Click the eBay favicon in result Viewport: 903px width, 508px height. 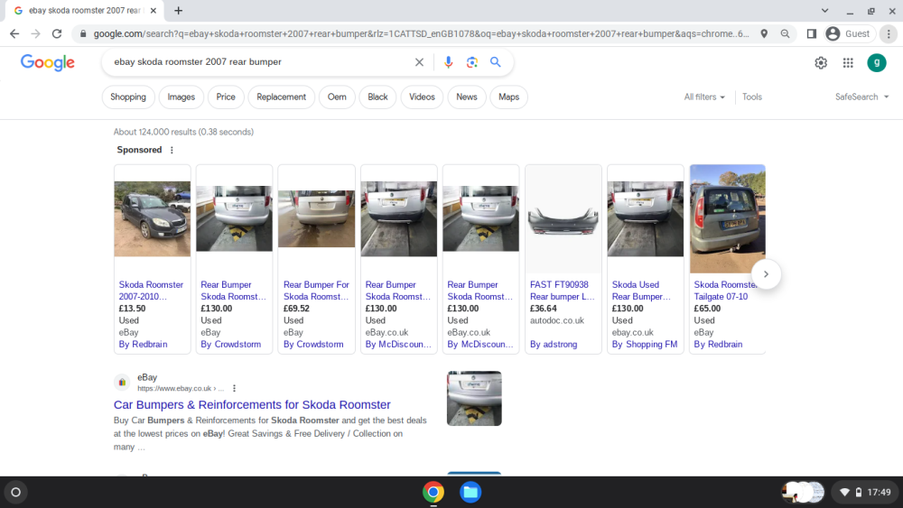click(122, 383)
